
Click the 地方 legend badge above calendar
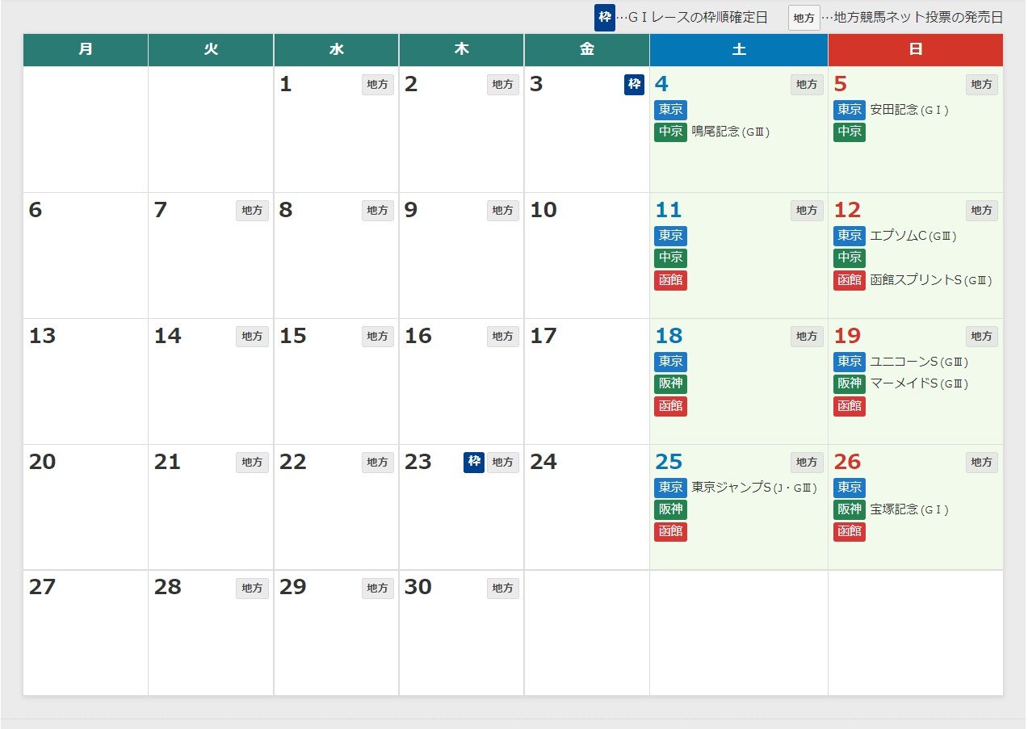[804, 18]
